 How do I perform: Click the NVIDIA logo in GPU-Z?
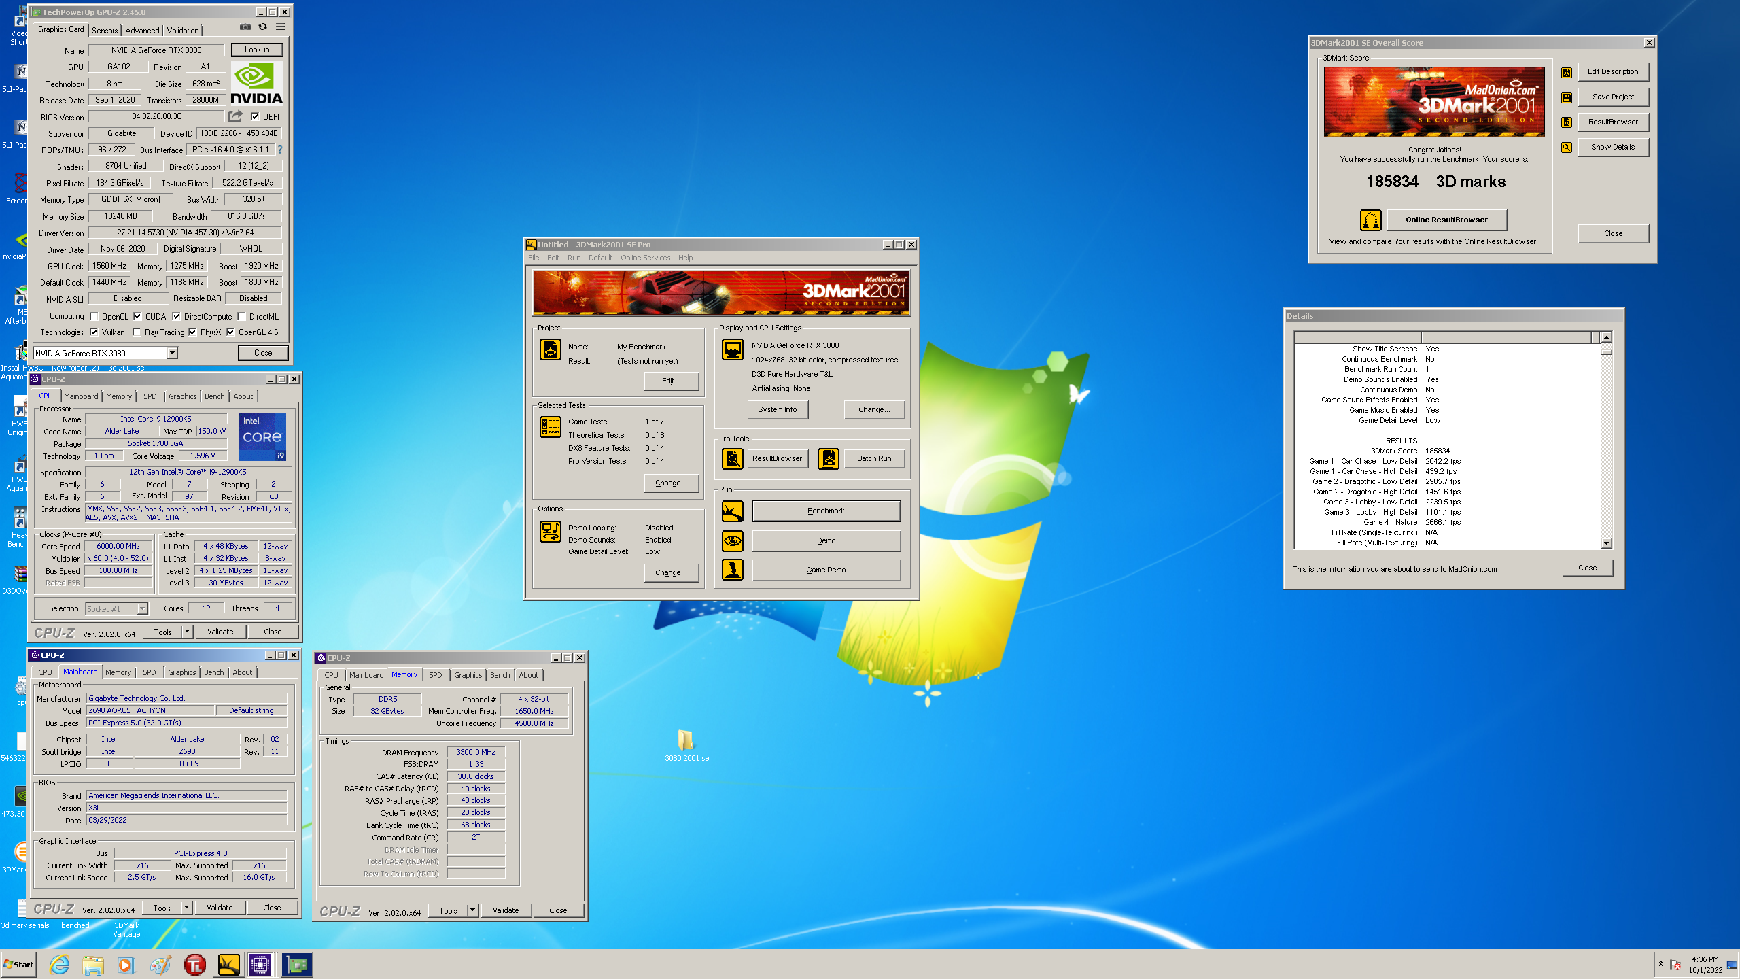tap(257, 83)
